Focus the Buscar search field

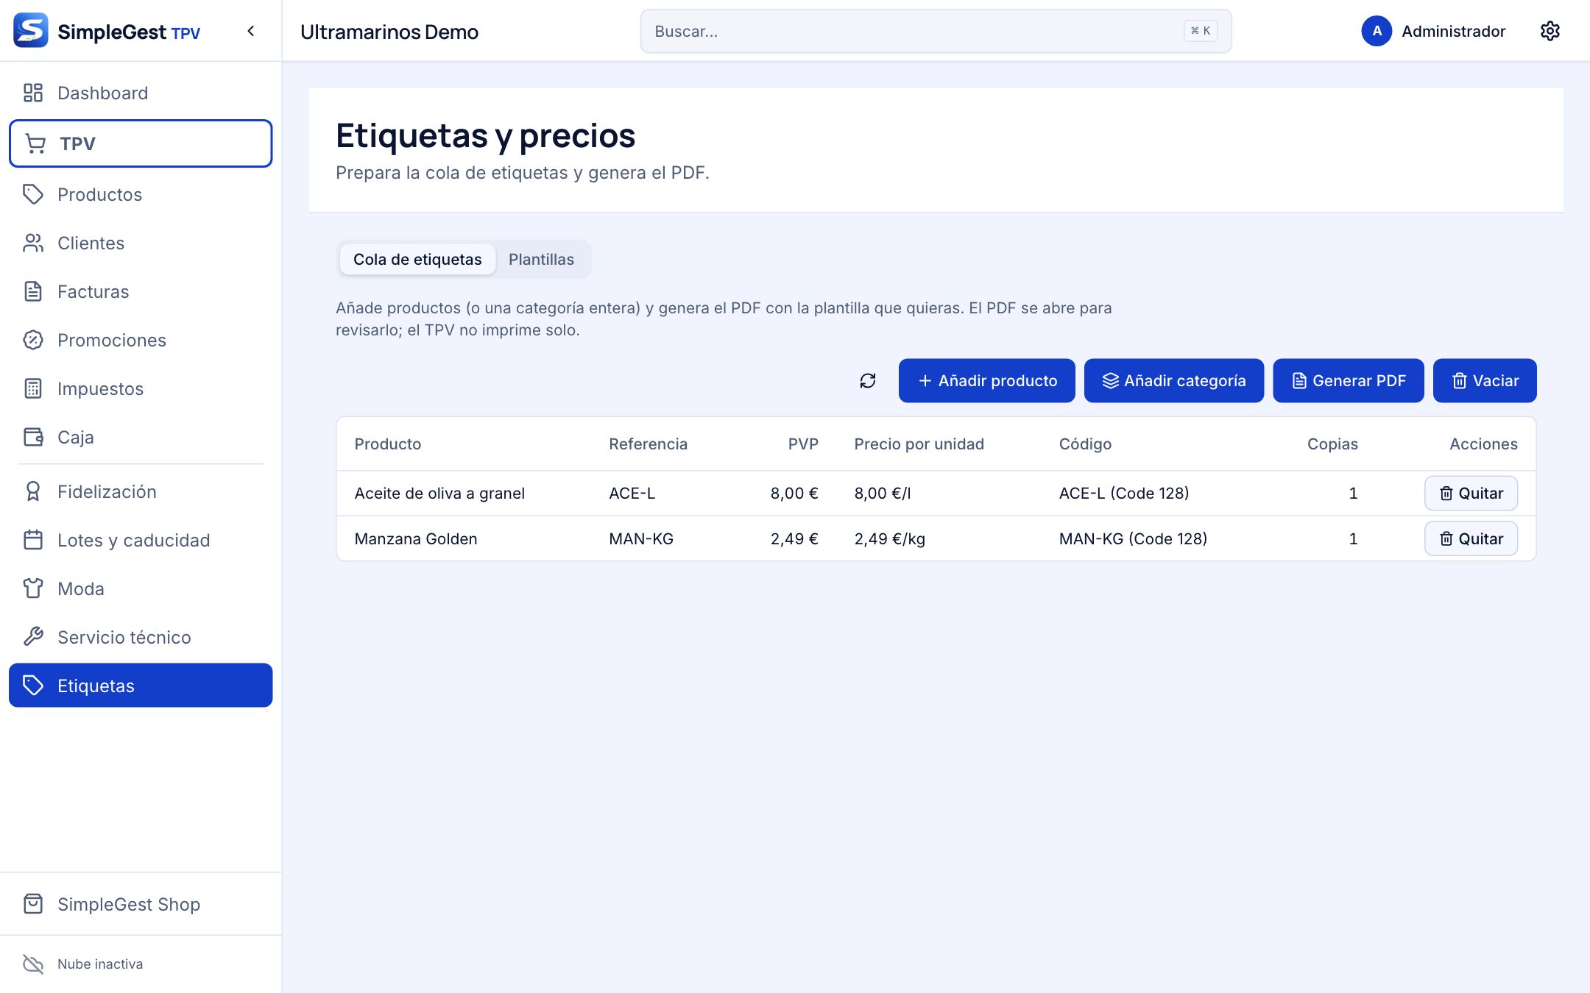coord(936,31)
